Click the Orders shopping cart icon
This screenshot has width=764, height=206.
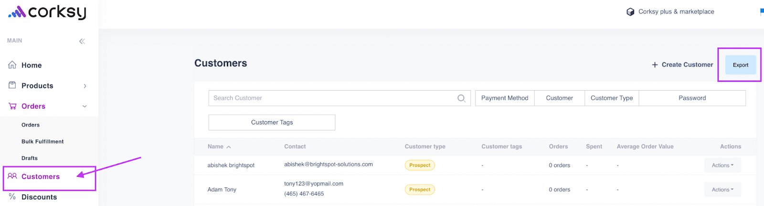click(12, 106)
